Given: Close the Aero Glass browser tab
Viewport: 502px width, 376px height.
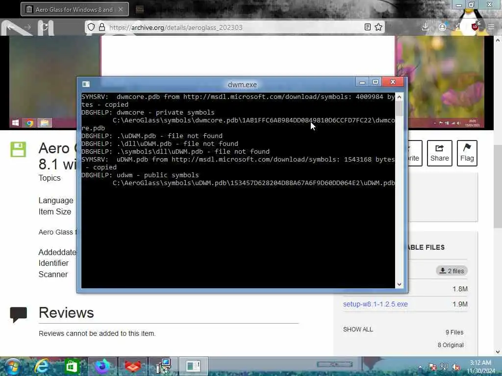Looking at the screenshot, I should (x=121, y=9).
